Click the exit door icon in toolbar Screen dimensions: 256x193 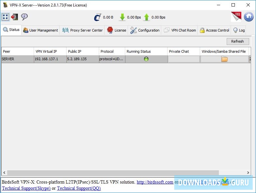pyautogui.click(x=15, y=17)
